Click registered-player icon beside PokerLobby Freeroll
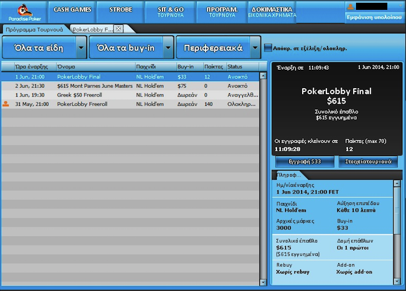The image size is (406, 291). [5, 104]
